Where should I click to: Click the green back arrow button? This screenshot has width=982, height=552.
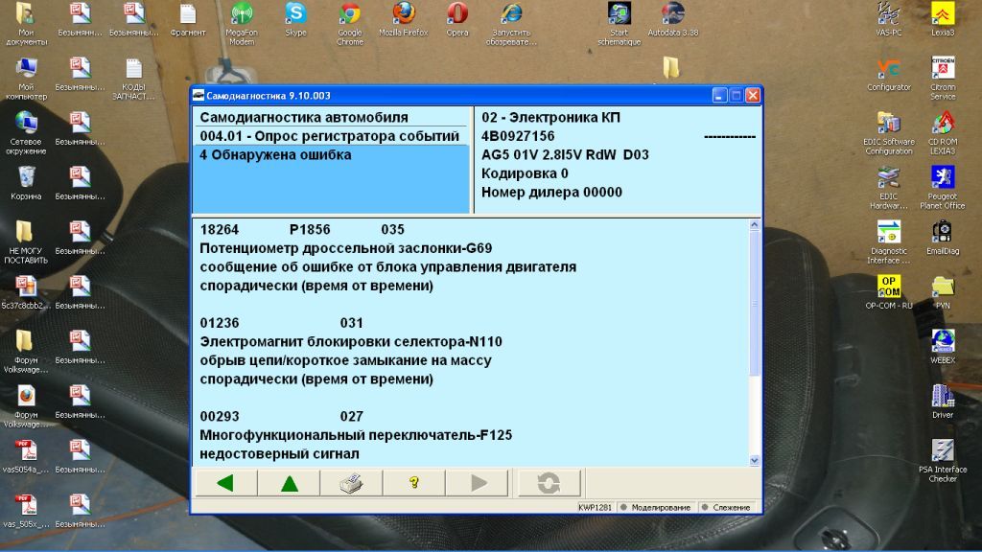point(225,483)
